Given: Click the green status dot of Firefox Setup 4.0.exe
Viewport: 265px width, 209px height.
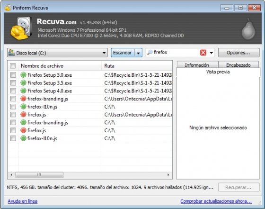Looking at the screenshot, I should (x=23, y=91).
